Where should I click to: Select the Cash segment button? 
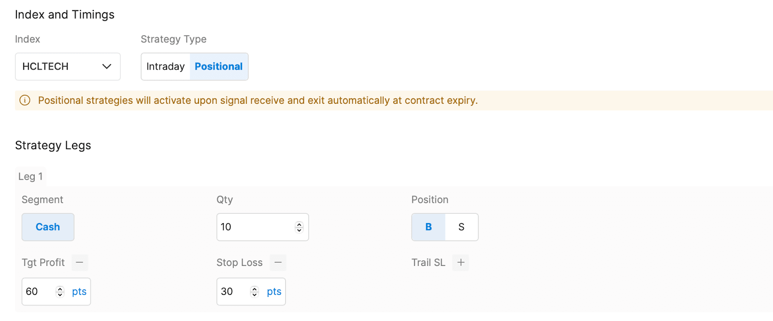click(48, 227)
